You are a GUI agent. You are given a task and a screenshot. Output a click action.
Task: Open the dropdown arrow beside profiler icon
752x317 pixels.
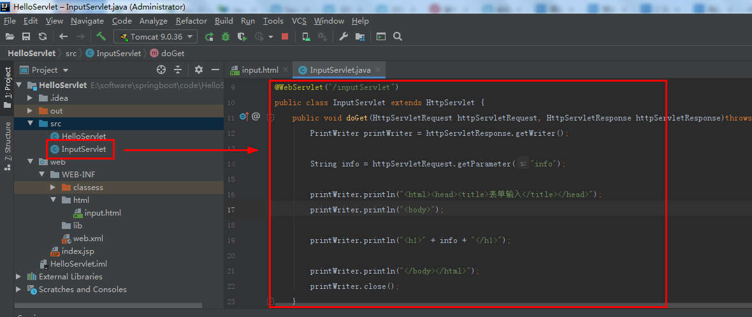point(271,37)
